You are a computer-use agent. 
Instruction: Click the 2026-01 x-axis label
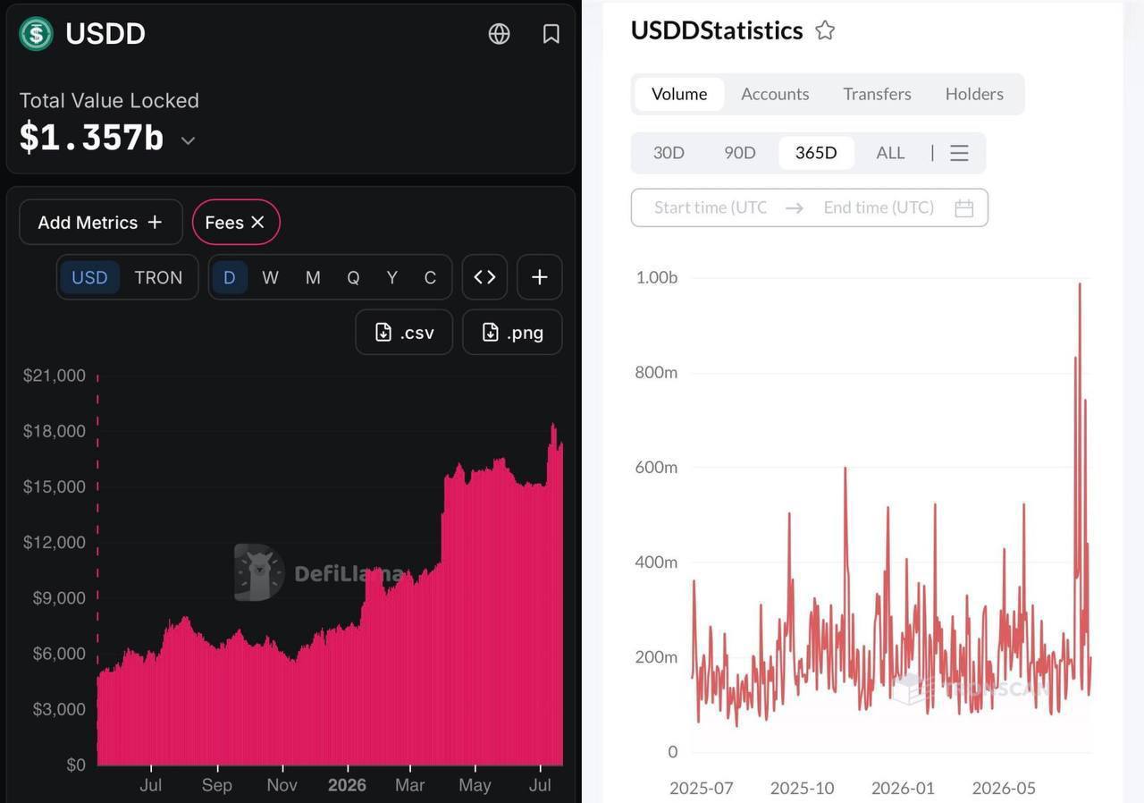903,788
